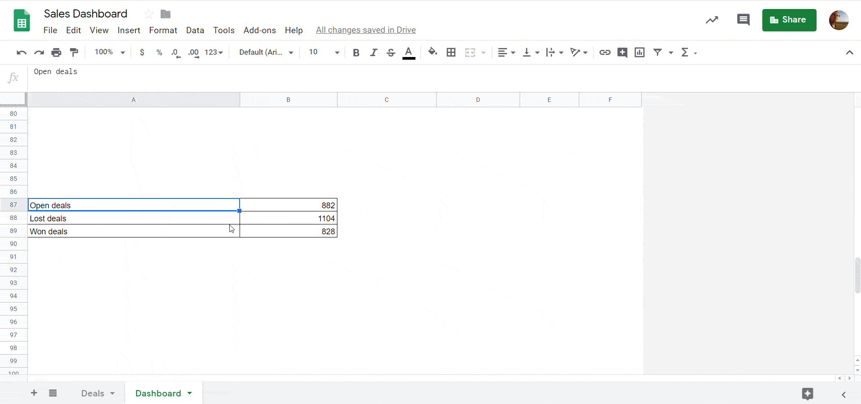861x404 pixels.
Task: Move document using the folder icon
Action: pos(166,14)
